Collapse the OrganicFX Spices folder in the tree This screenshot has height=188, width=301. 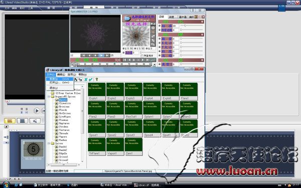(49, 96)
